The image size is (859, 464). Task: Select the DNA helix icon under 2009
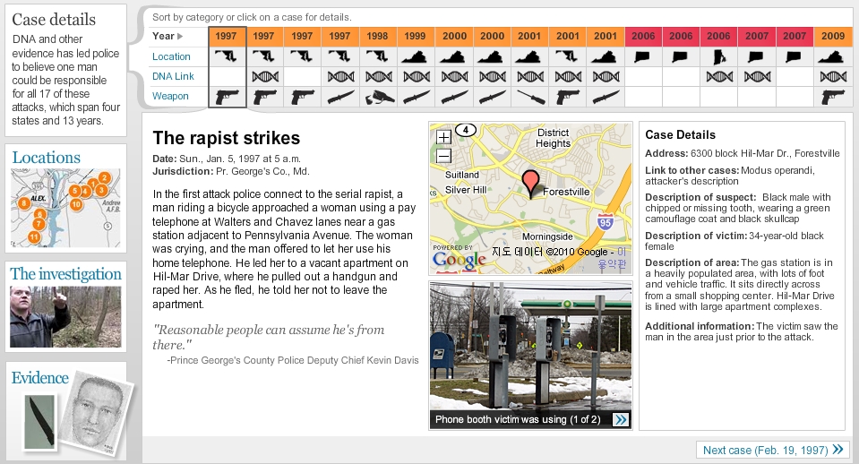click(x=833, y=77)
